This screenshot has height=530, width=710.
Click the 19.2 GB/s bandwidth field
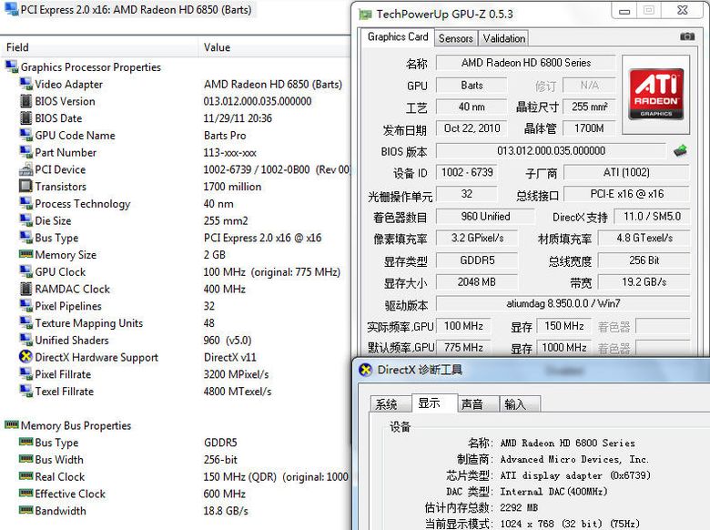[x=644, y=282]
